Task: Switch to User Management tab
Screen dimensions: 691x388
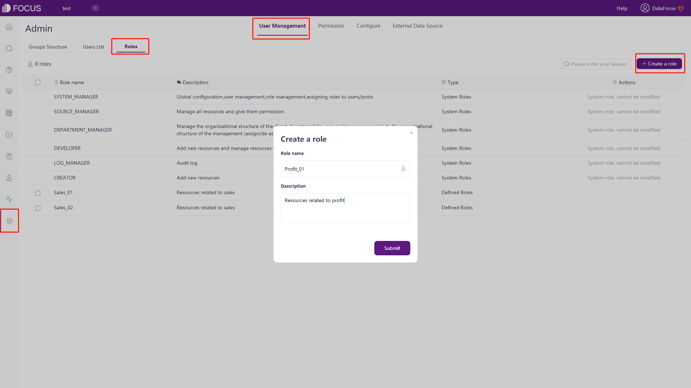Action: (x=282, y=26)
